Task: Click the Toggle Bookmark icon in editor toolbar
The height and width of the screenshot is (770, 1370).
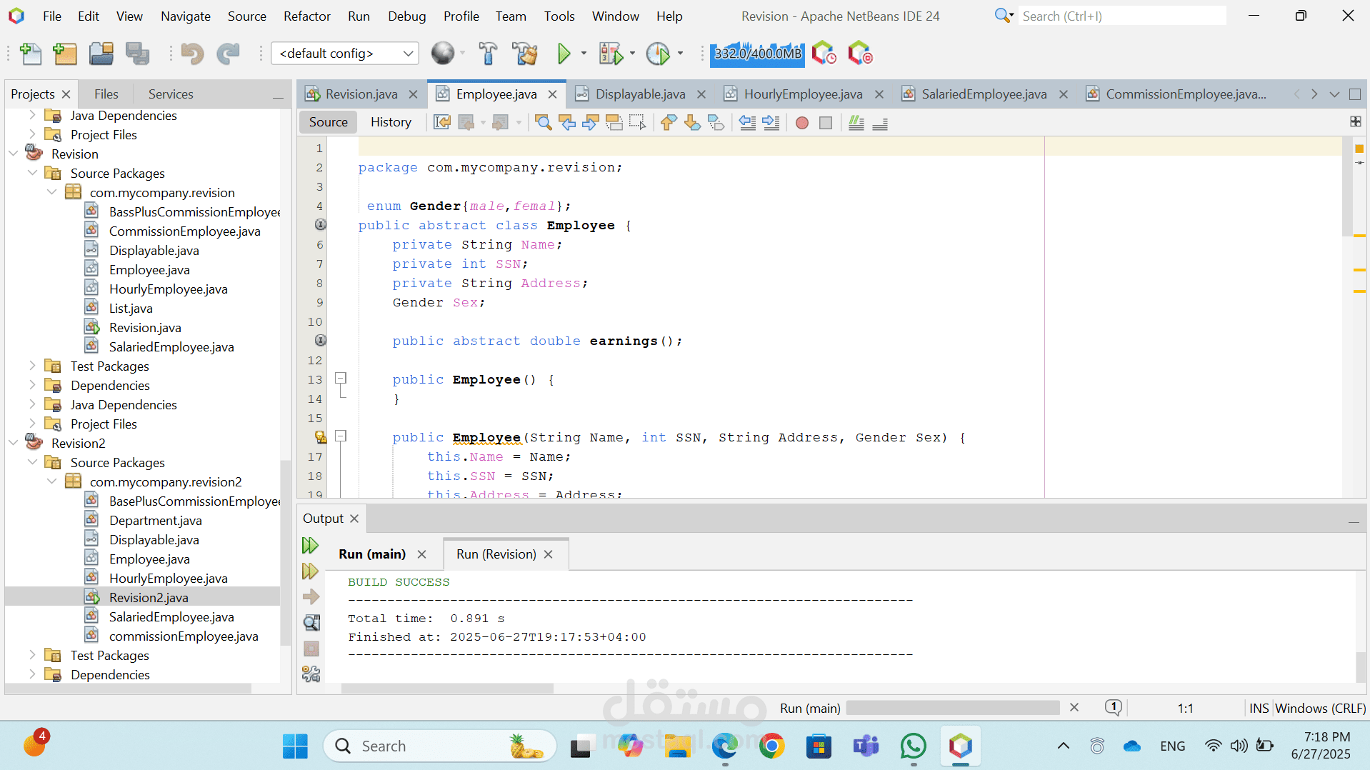Action: coord(716,123)
